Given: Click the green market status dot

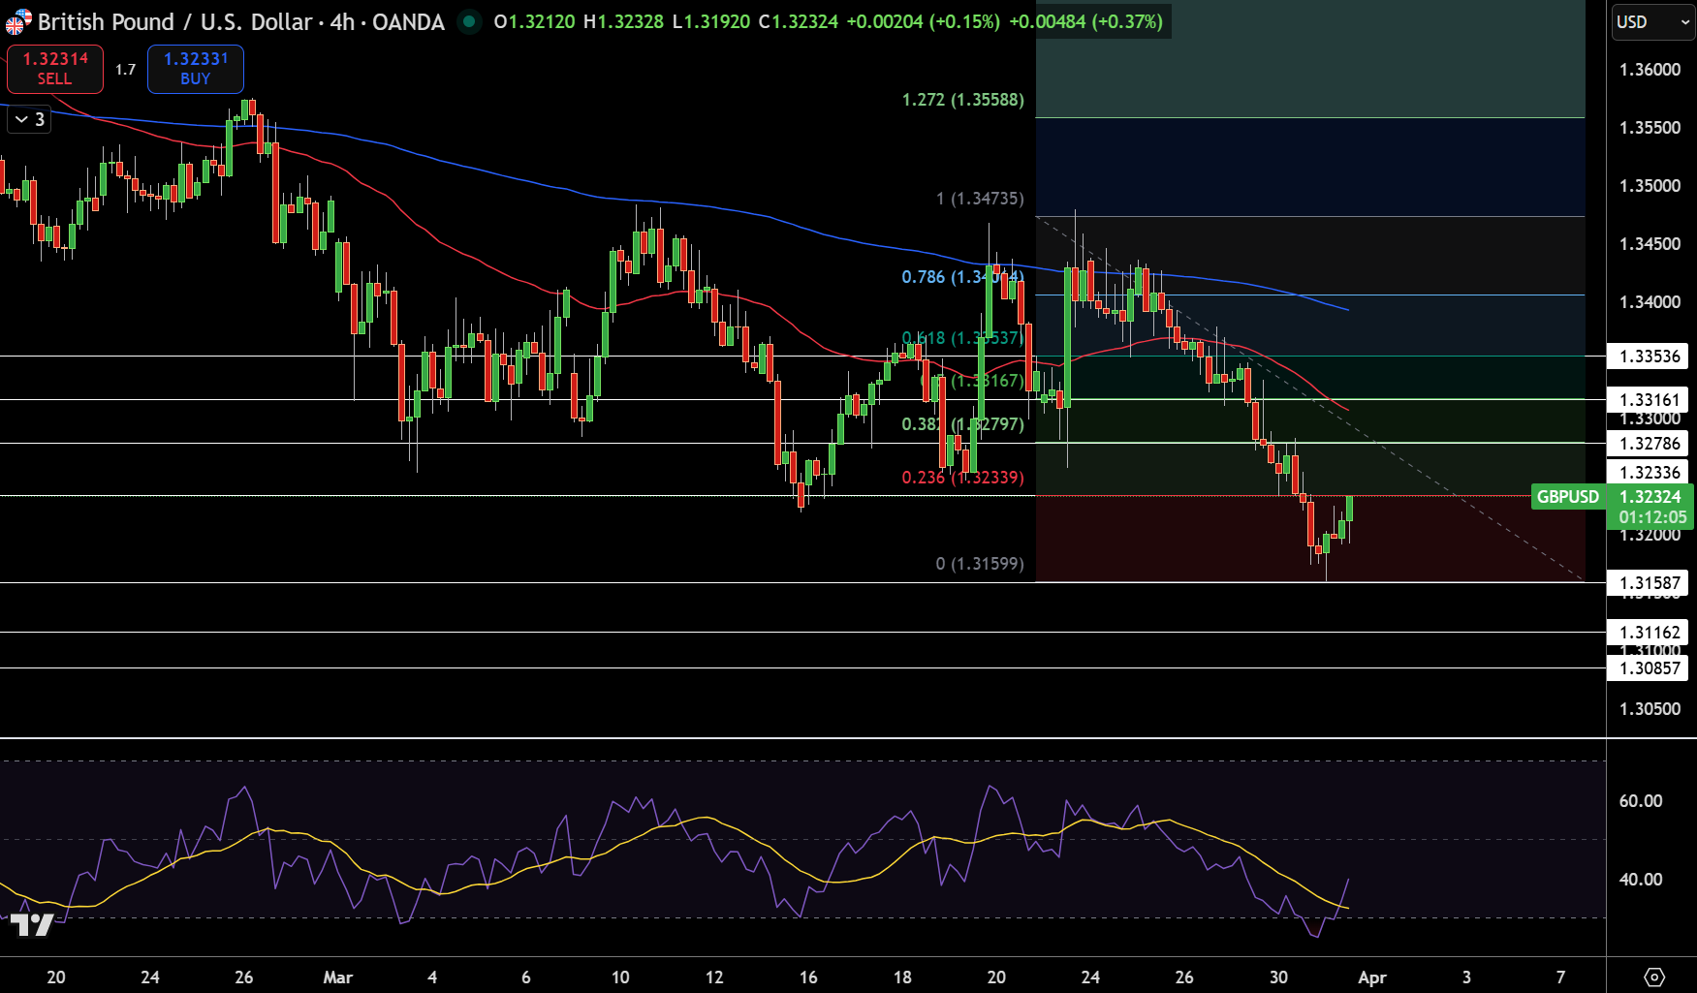Looking at the screenshot, I should (469, 21).
